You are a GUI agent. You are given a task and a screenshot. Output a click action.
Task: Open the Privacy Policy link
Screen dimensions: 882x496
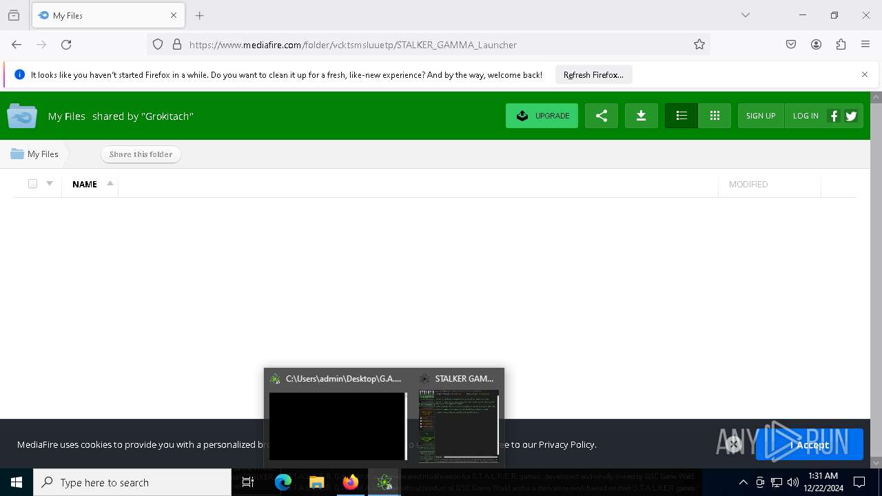(567, 445)
